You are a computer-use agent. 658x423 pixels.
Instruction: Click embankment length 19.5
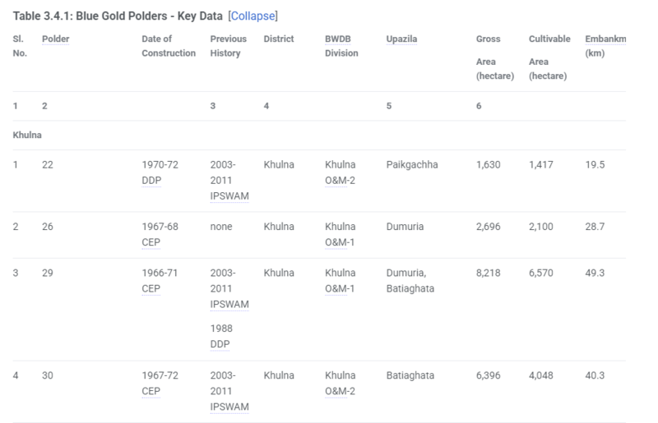(595, 165)
